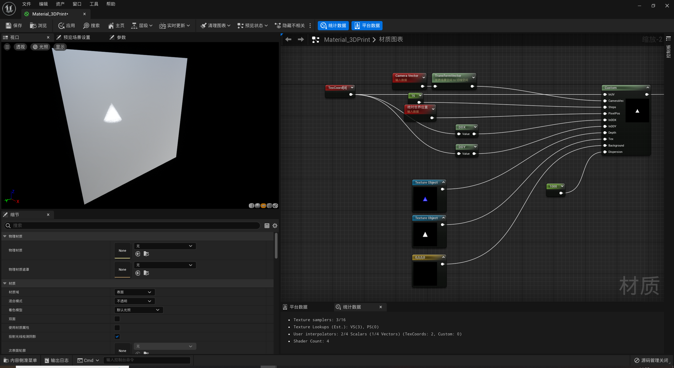Click the viewport hamburger options icon
The width and height of the screenshot is (674, 368).
pyautogui.click(x=7, y=47)
